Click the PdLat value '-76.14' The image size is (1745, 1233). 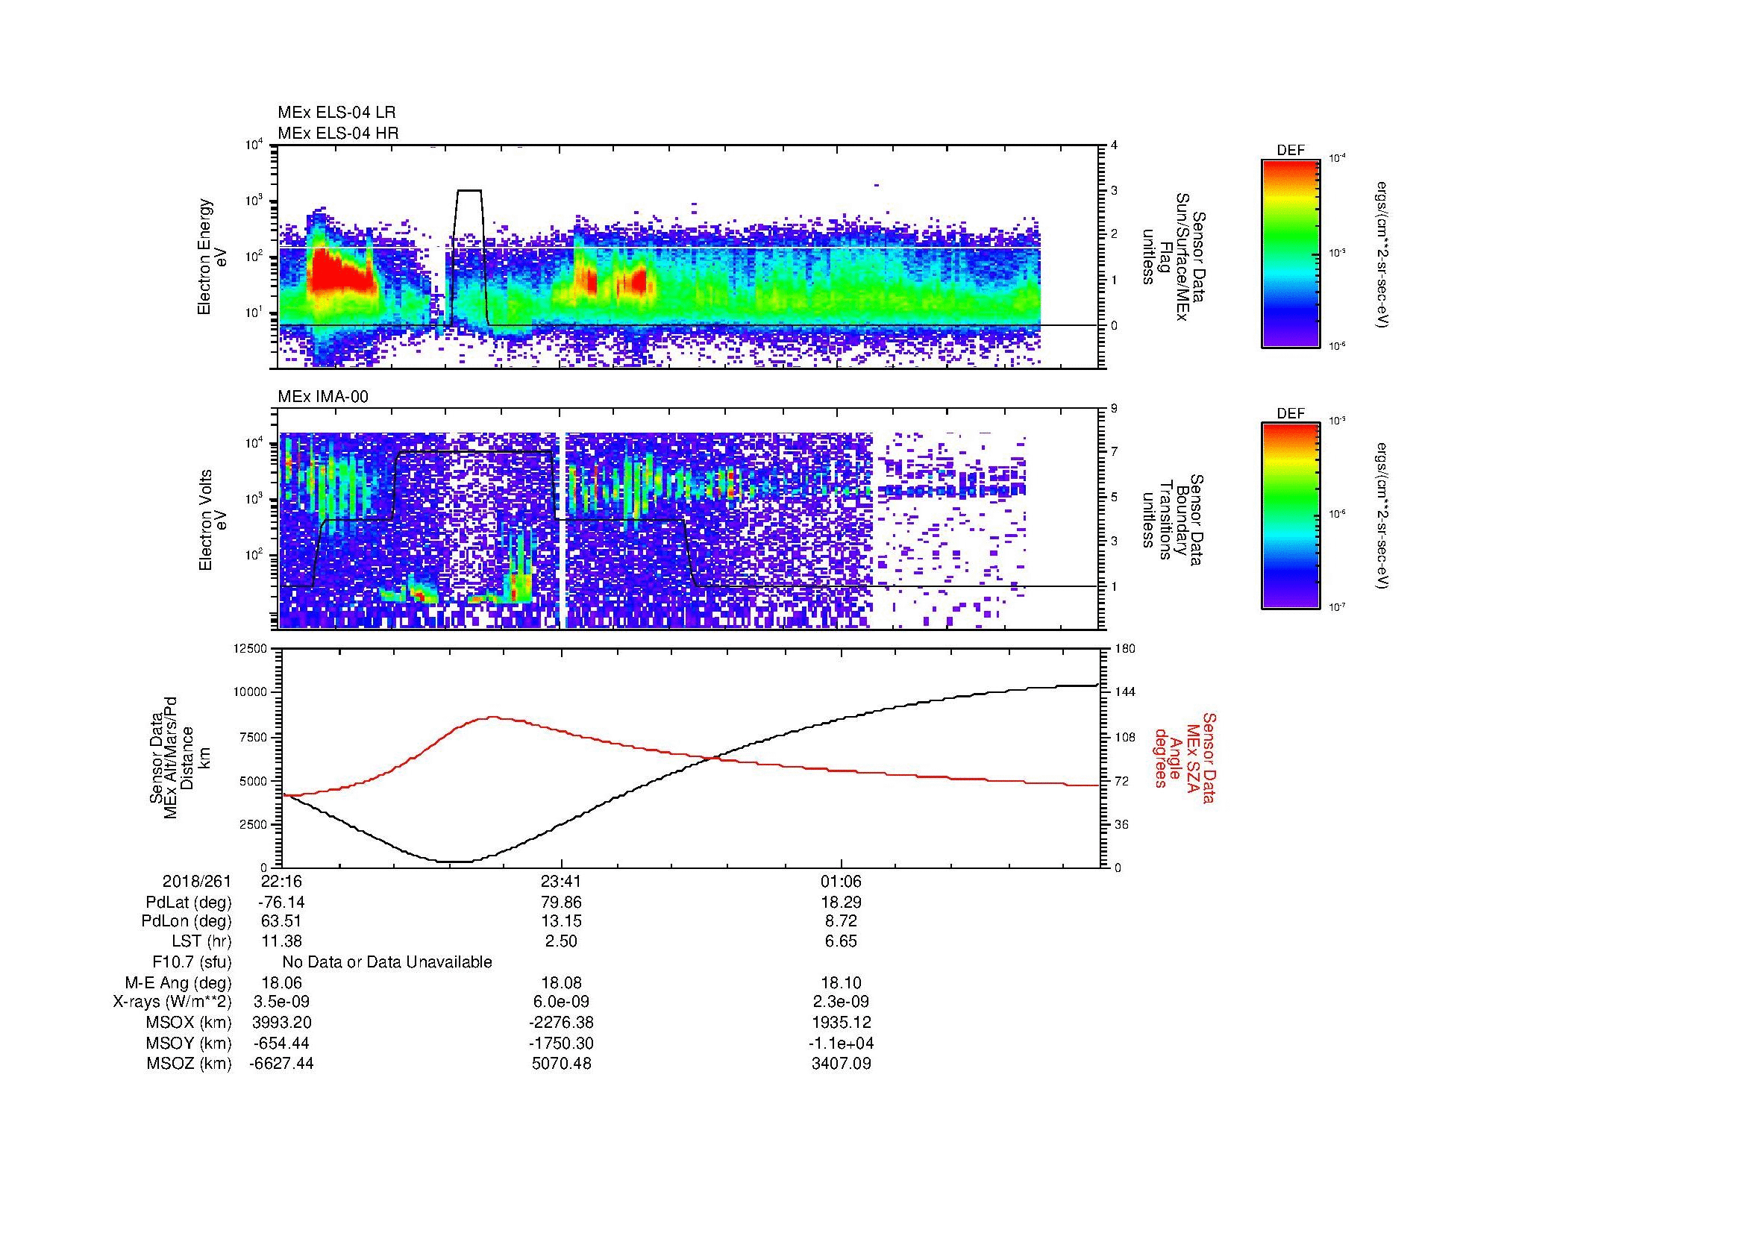282,903
